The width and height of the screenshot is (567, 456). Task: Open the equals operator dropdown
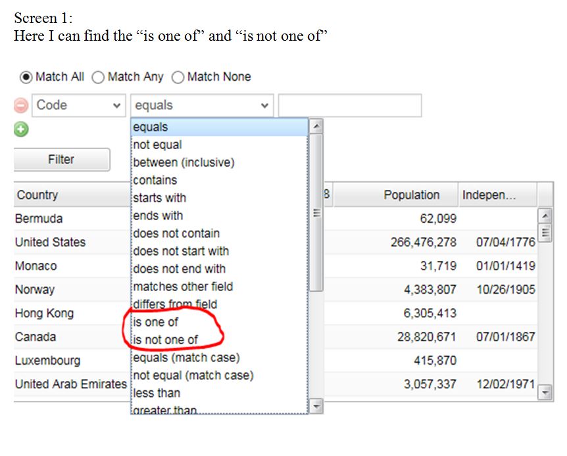click(202, 105)
